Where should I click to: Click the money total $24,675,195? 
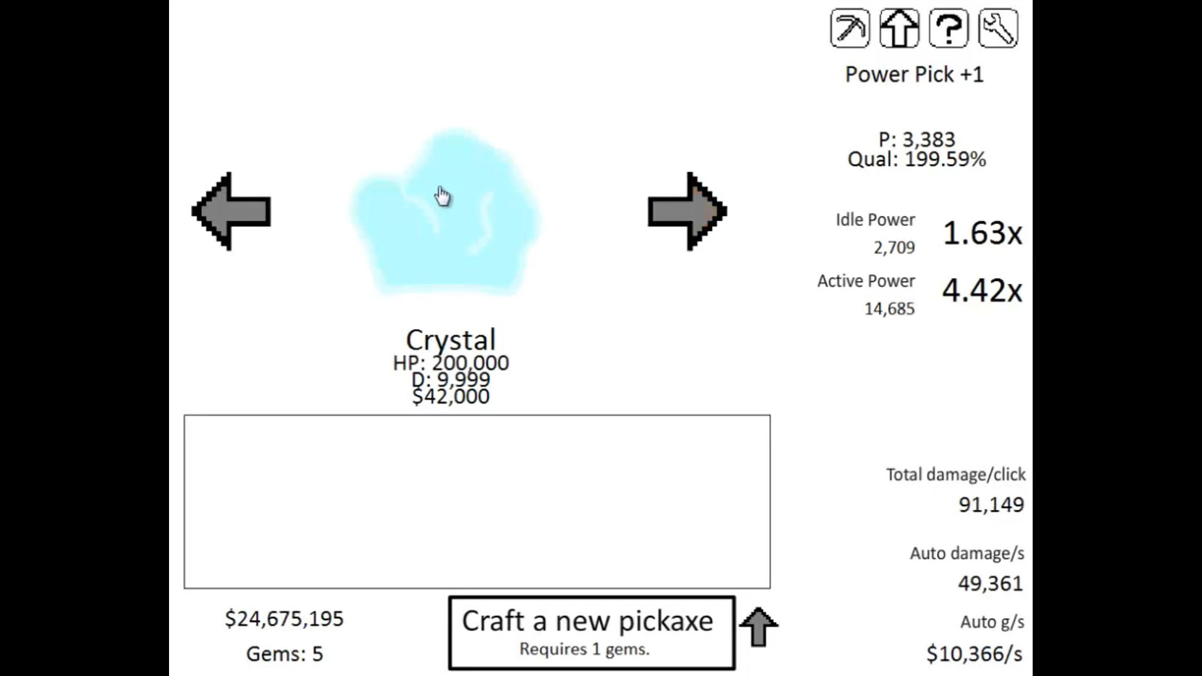tap(284, 619)
